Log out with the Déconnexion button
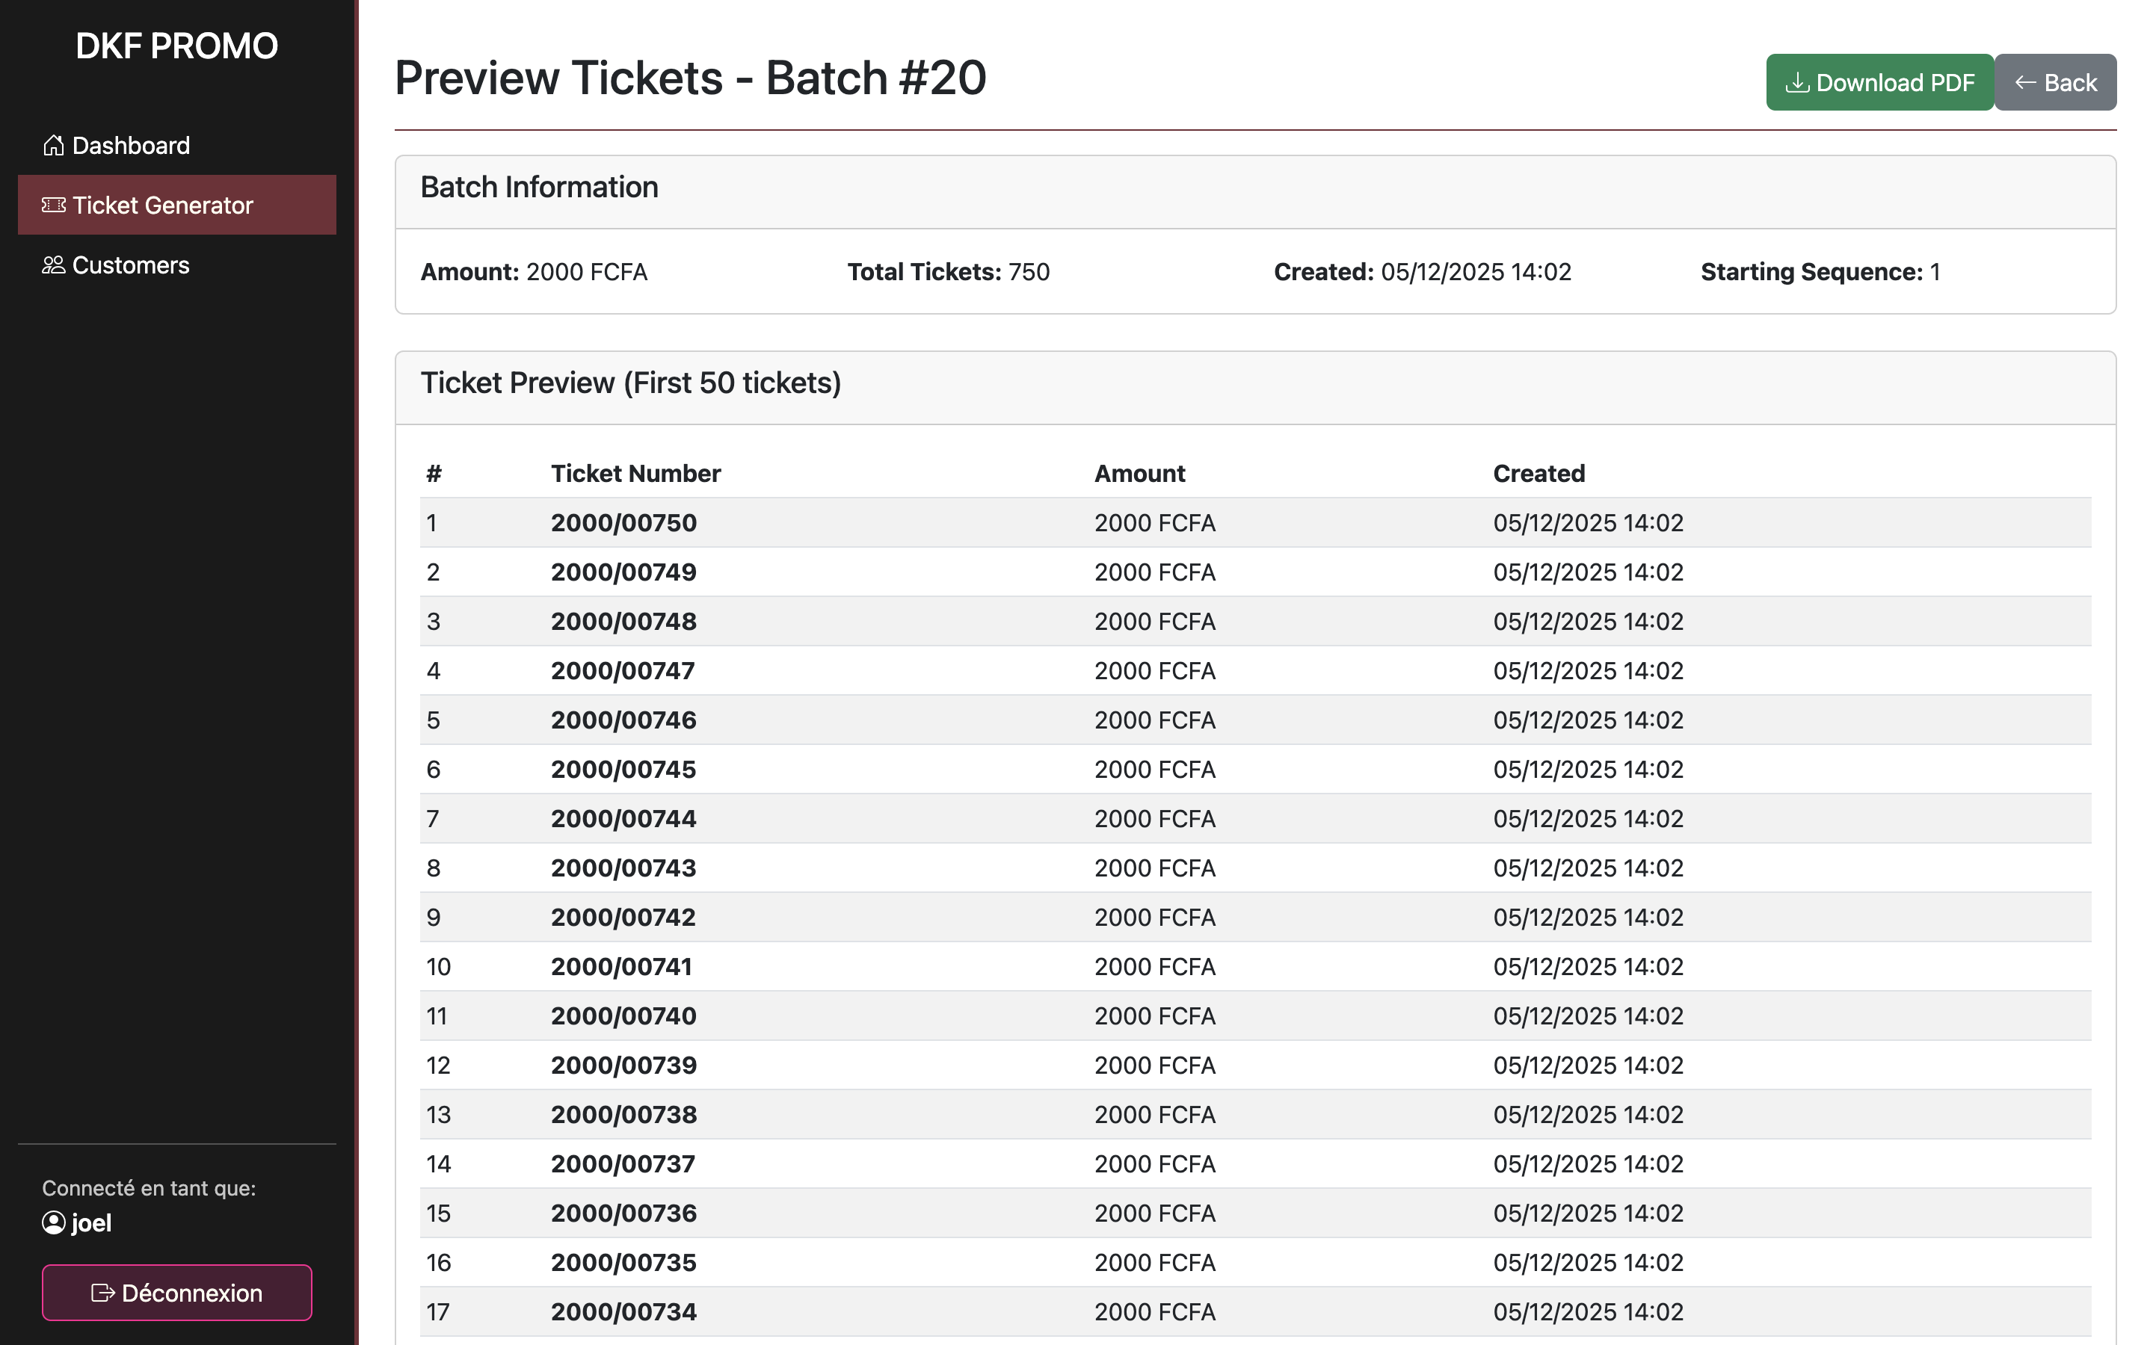The height and width of the screenshot is (1345, 2153). pos(176,1293)
